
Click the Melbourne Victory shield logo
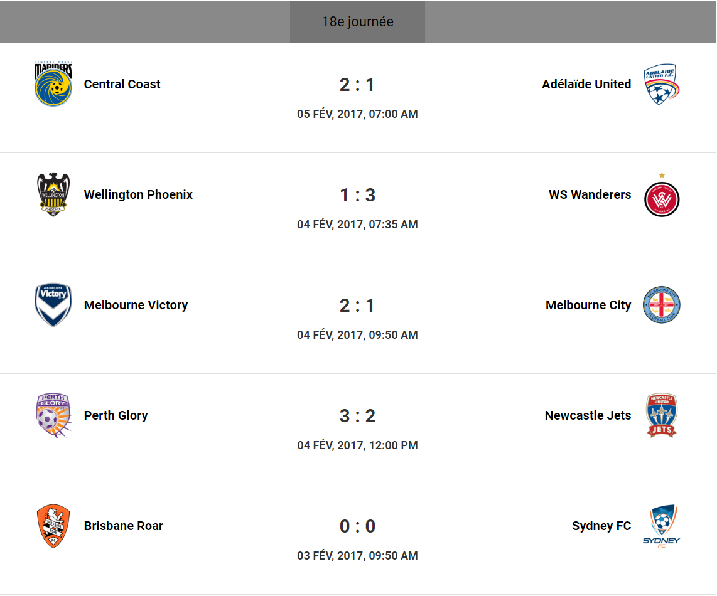(x=53, y=305)
